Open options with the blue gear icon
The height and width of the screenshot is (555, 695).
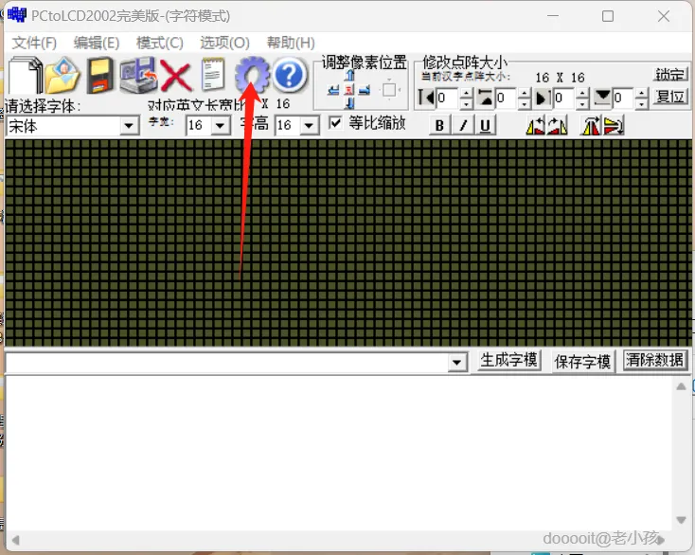coord(252,75)
